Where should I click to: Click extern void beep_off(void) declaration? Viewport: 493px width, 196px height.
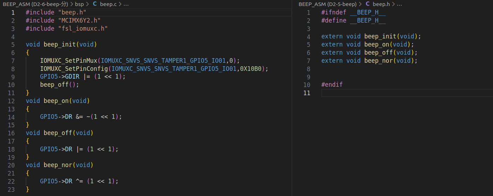click(369, 53)
